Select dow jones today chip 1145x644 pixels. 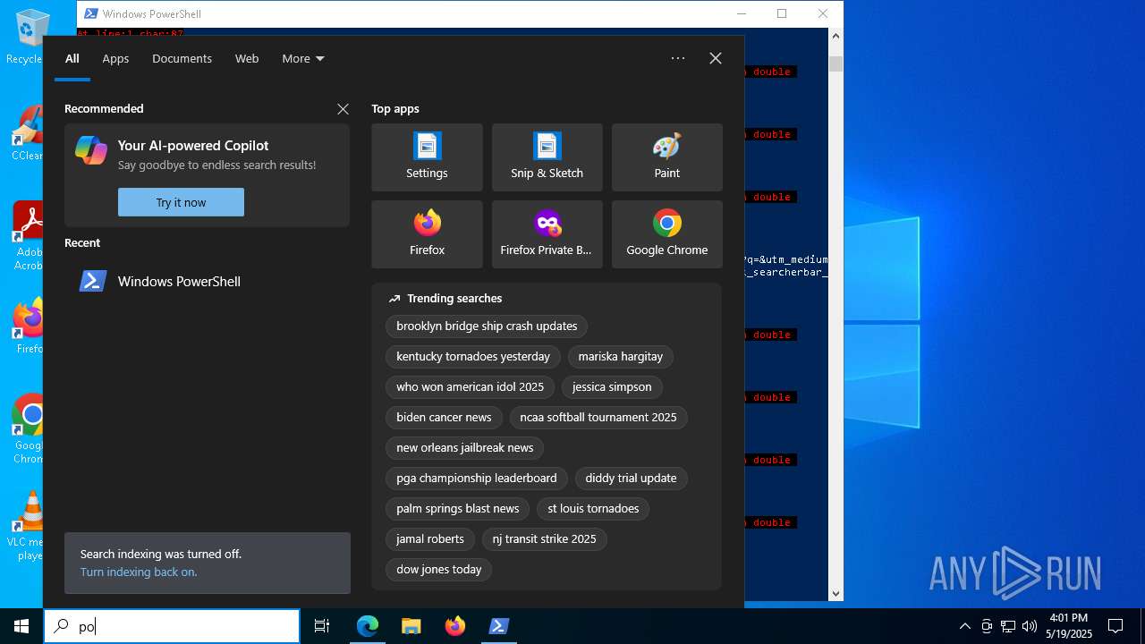click(x=439, y=570)
